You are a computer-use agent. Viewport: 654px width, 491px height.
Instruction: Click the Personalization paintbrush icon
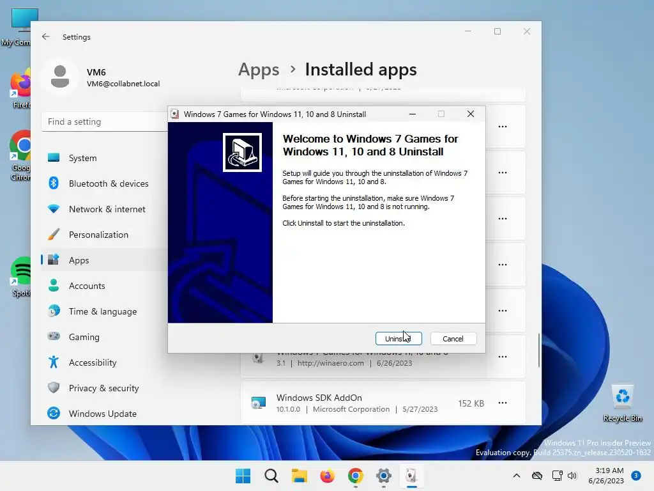(x=54, y=234)
